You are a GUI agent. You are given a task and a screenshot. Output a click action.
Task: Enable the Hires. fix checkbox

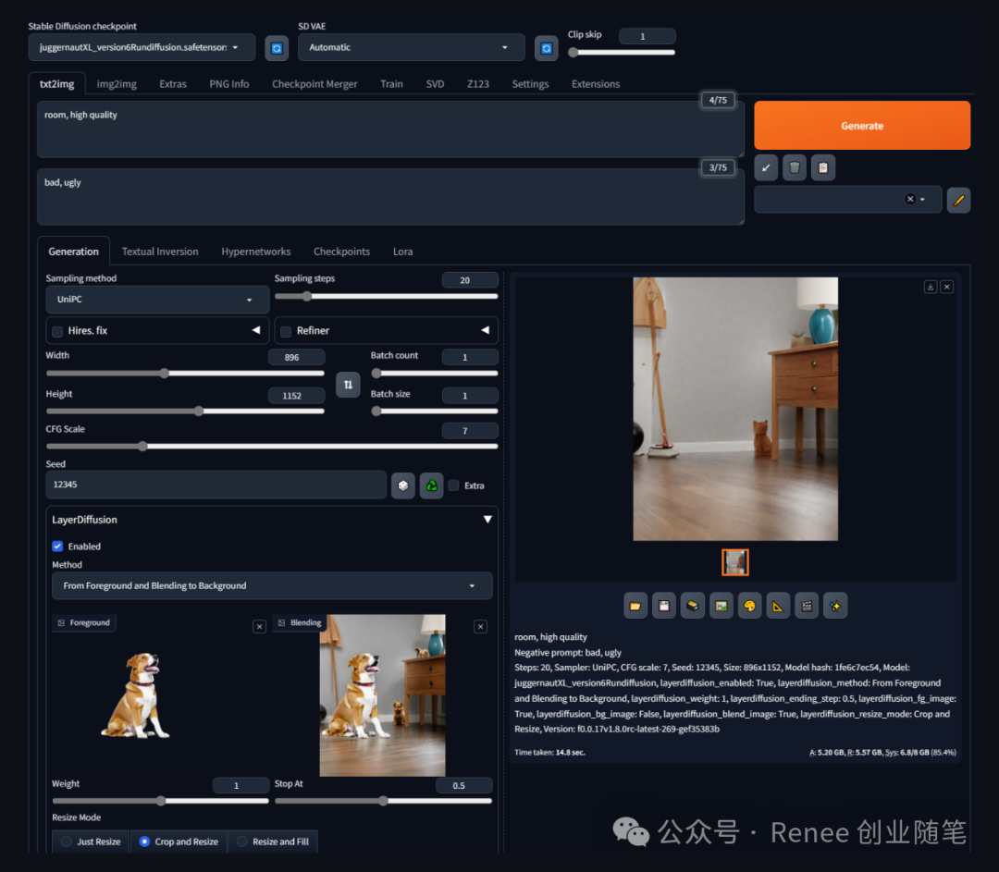pos(58,331)
